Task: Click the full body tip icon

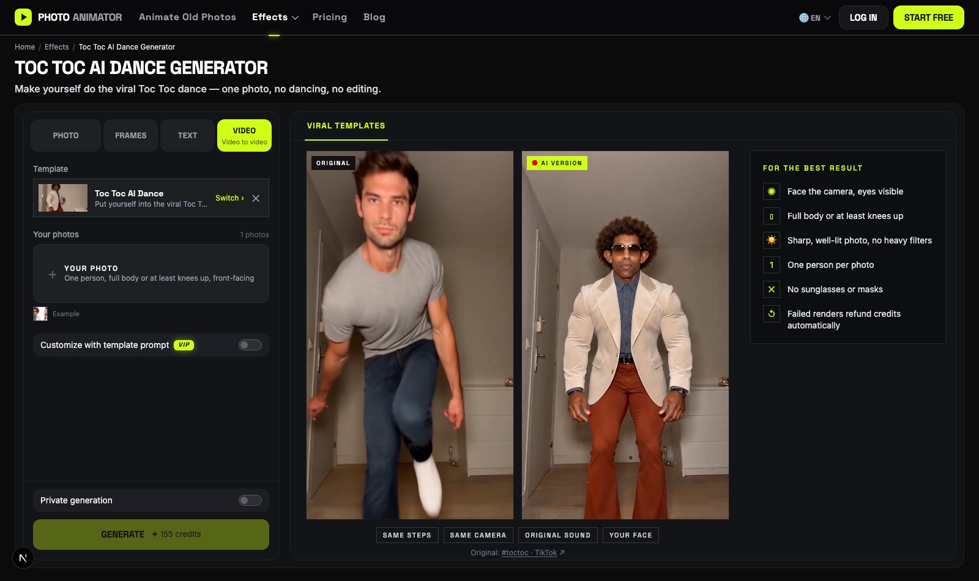Action: click(x=772, y=216)
